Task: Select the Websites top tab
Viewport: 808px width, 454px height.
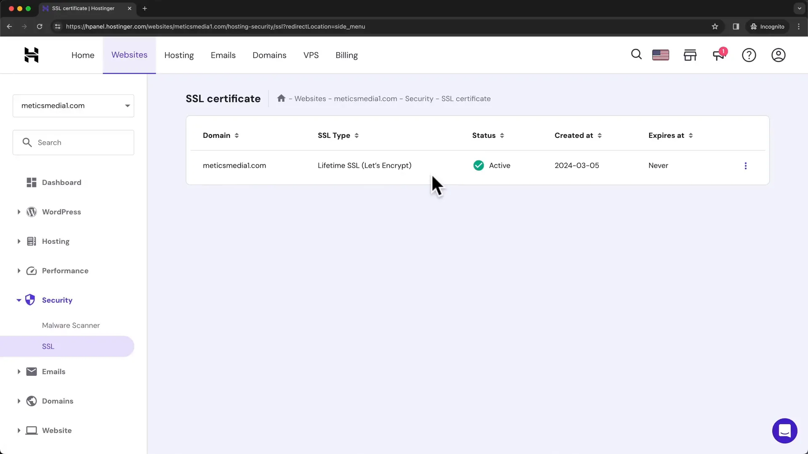Action: click(x=129, y=55)
